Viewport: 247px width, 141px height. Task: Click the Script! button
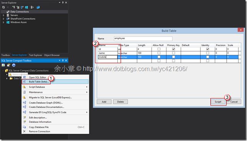(x=218, y=102)
